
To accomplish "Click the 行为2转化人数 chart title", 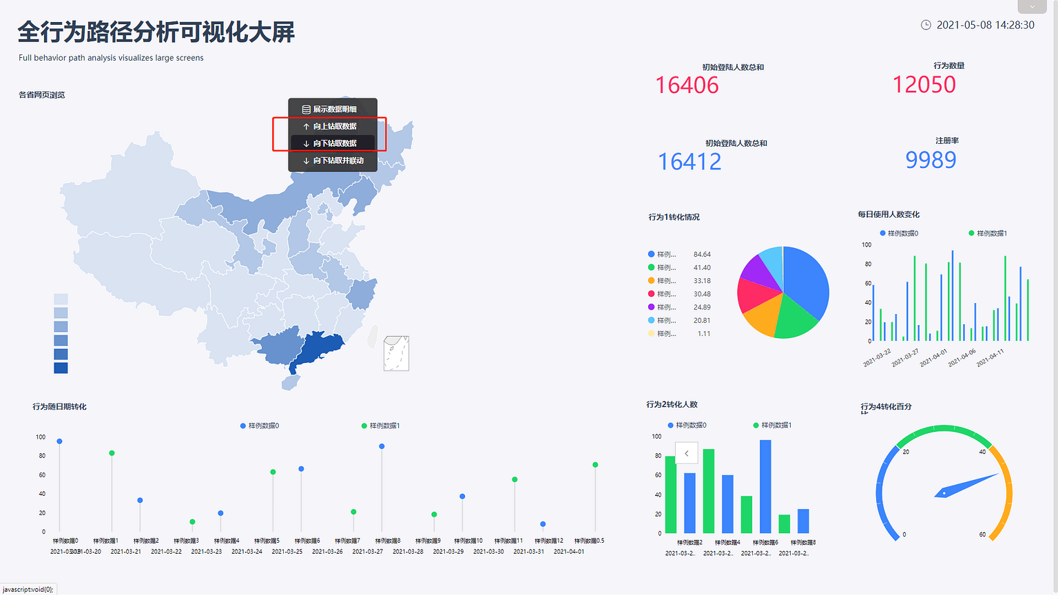I will point(672,404).
